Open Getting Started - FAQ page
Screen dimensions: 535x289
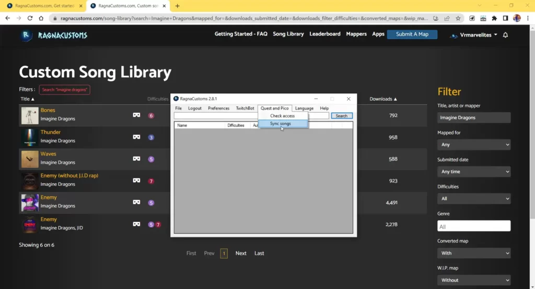tap(241, 34)
